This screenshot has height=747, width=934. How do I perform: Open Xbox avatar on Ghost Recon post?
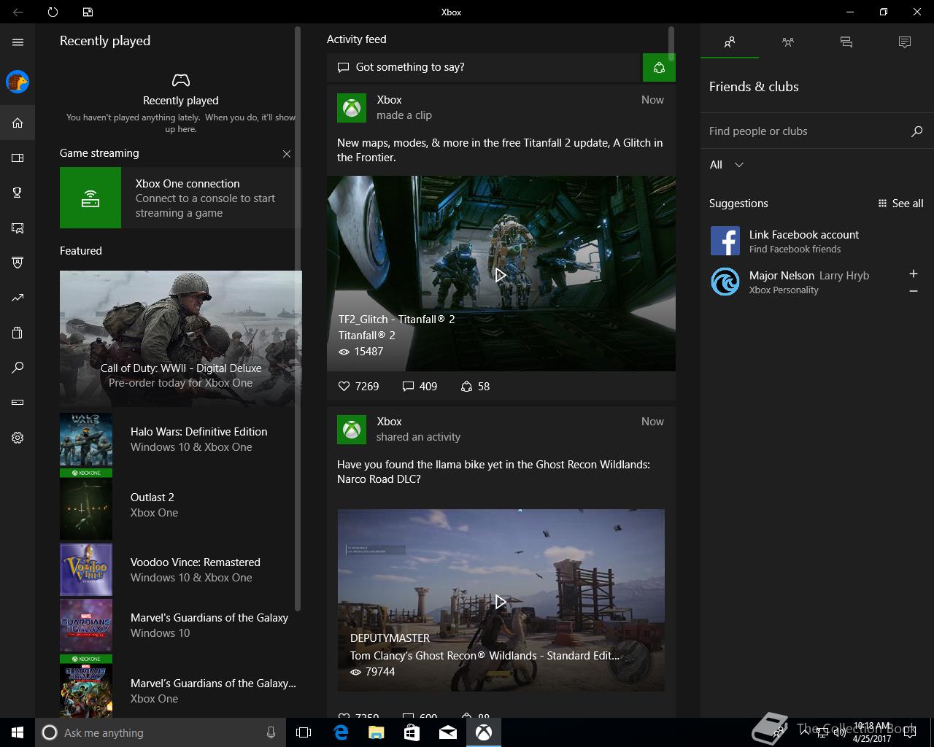(352, 430)
